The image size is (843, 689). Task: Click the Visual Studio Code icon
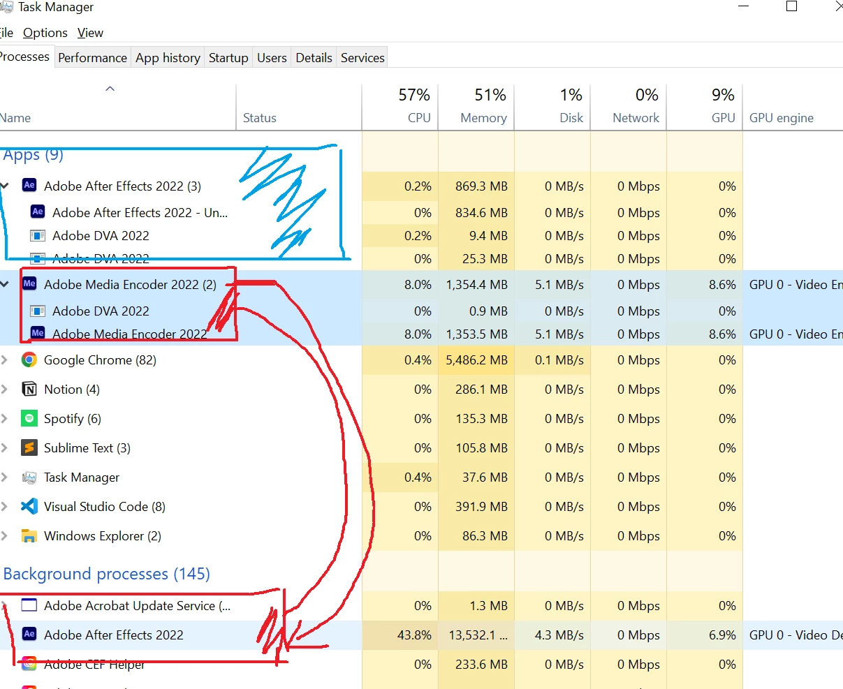(x=29, y=506)
